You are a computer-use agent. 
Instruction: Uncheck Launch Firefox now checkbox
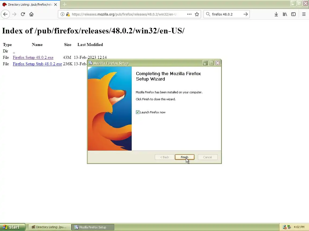138,112
